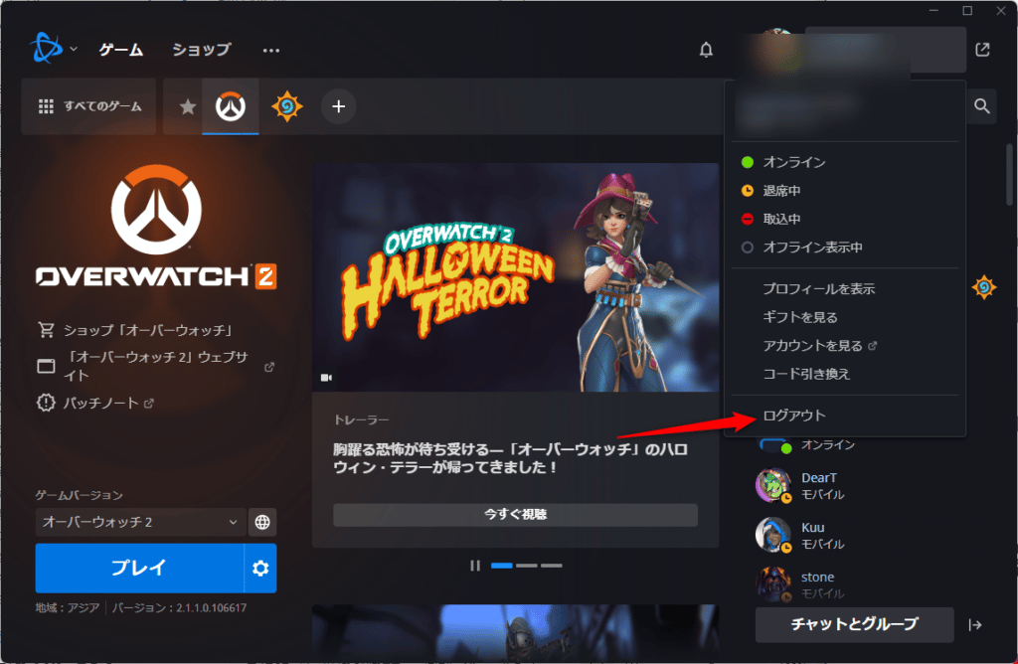Open チャットとグループ button
1018x664 pixels.
pos(854,624)
